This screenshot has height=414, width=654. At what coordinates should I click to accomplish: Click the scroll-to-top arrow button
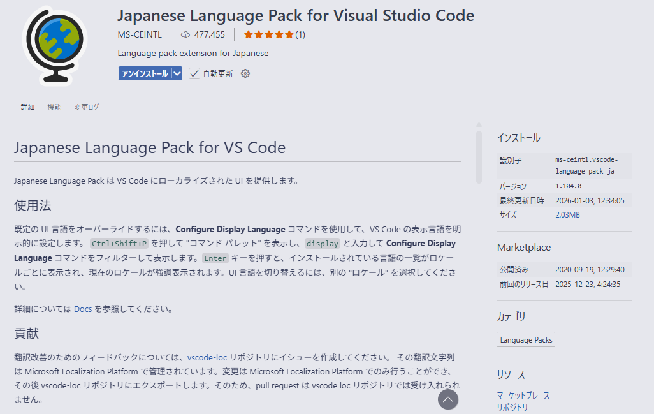click(448, 399)
